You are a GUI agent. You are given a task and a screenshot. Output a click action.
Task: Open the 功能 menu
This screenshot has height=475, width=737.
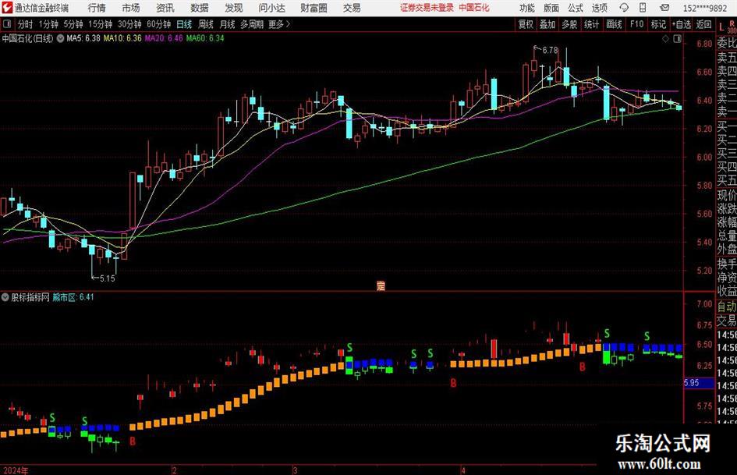[527, 8]
